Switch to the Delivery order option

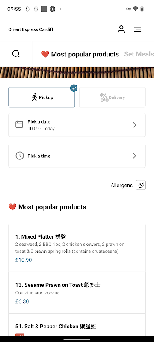(x=113, y=97)
